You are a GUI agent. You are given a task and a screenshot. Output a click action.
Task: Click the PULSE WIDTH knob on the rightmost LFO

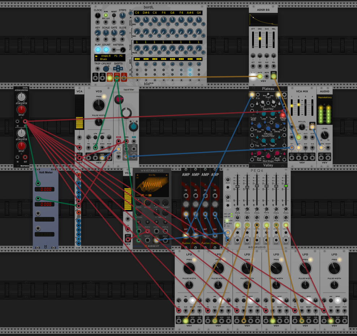click(x=334, y=285)
